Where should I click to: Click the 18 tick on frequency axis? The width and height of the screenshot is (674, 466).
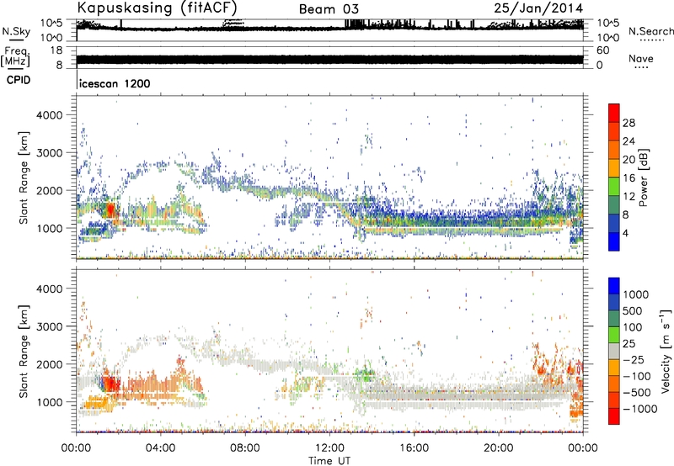(x=56, y=50)
